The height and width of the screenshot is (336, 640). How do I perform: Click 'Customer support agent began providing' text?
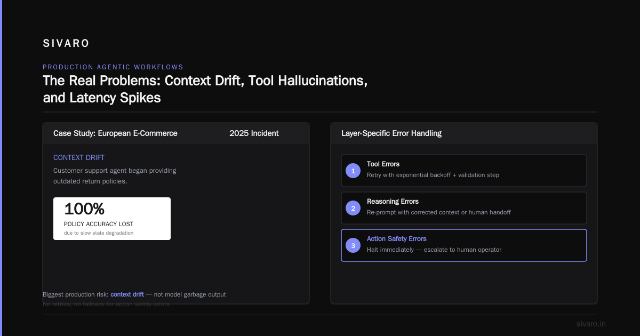pos(115,171)
